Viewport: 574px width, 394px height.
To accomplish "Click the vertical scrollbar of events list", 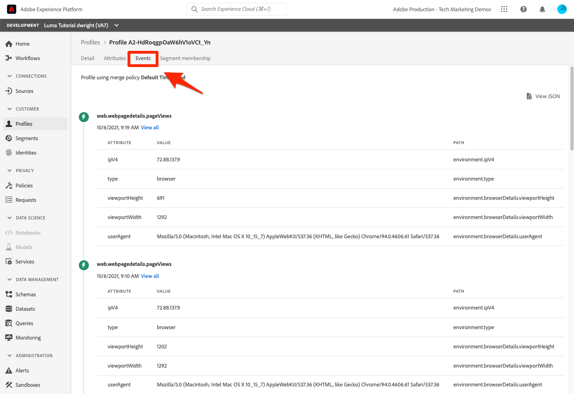I will 572,108.
